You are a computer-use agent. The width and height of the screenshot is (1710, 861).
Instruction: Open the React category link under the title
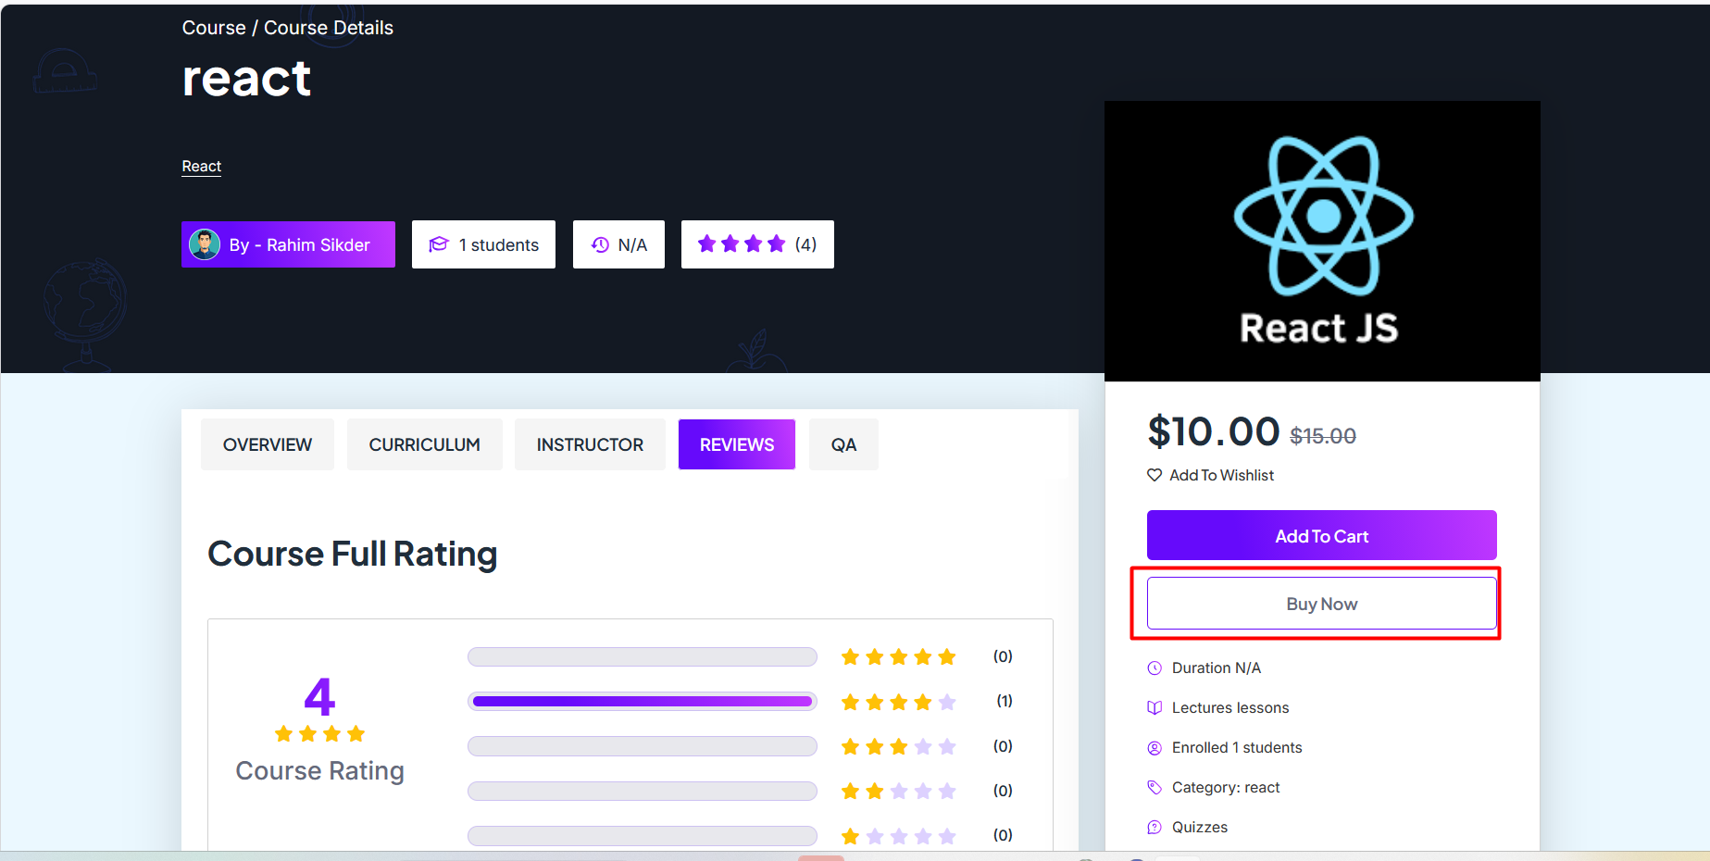[201, 167]
